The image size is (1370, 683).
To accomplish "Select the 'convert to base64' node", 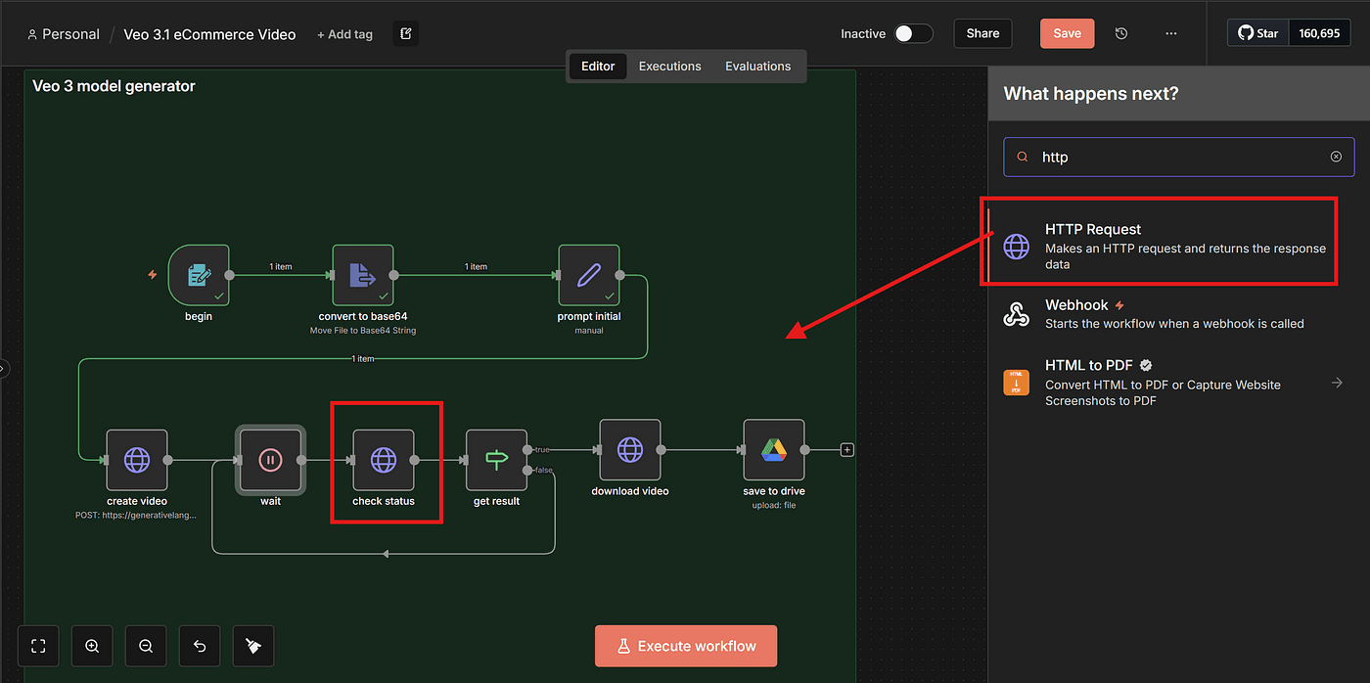I will pyautogui.click(x=362, y=275).
